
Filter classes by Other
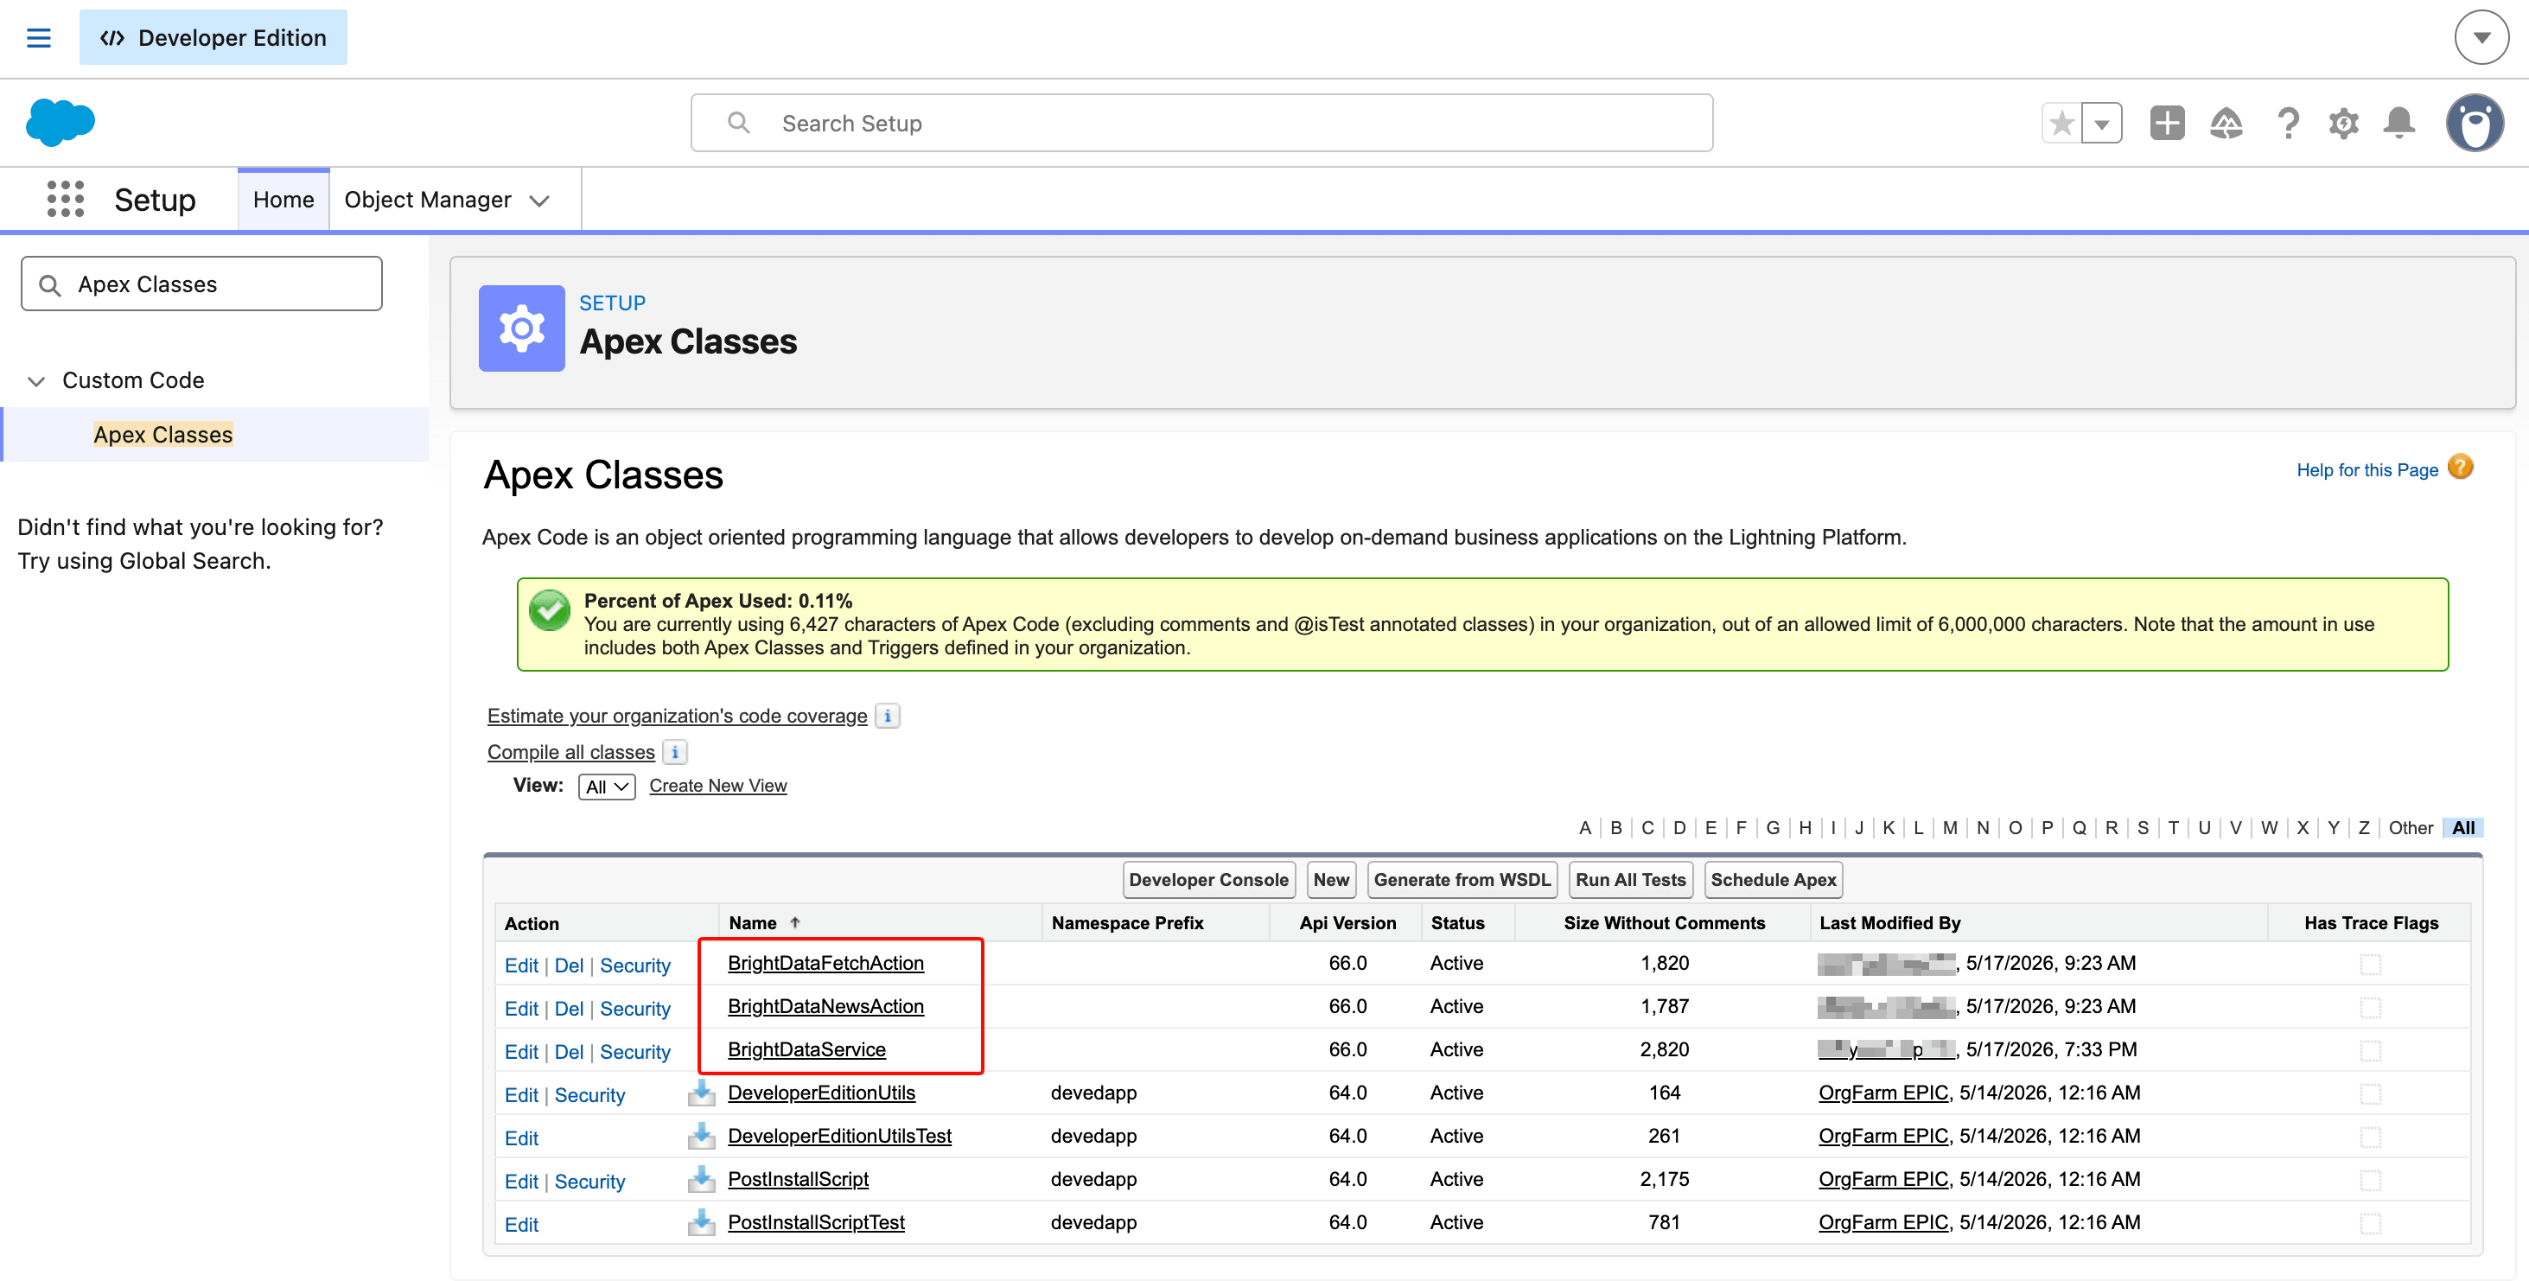coord(2411,827)
